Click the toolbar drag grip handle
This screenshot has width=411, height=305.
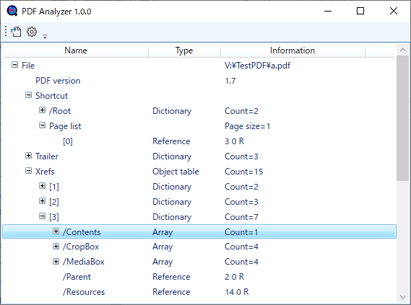pyautogui.click(x=6, y=32)
